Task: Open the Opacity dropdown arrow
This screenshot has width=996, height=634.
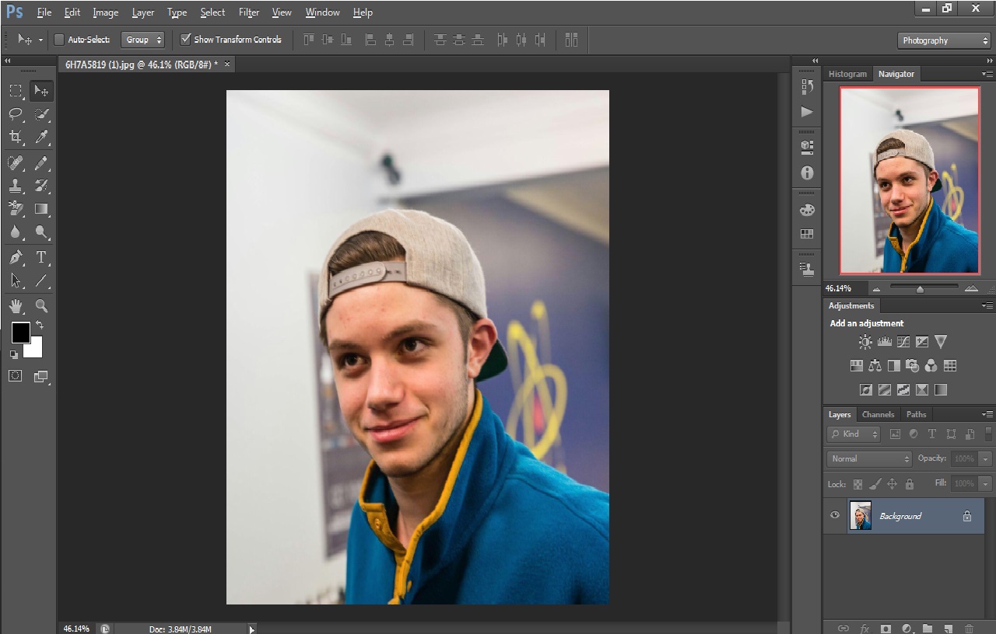Action: 986,459
